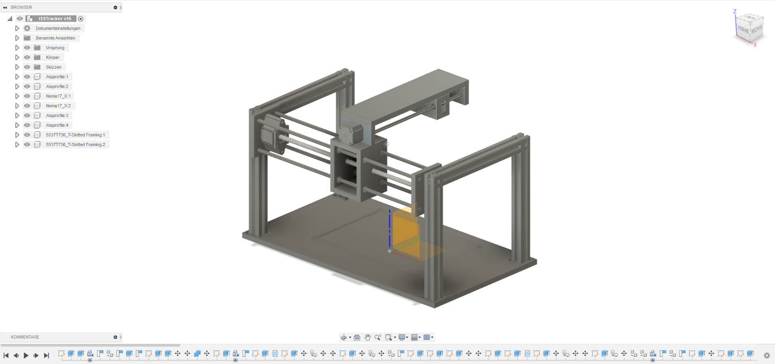775x364 pixels.
Task: Click the Kommentare panel plus icon
Action: point(115,337)
